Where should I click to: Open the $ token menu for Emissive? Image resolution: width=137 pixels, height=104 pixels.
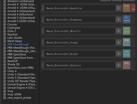(119, 65)
